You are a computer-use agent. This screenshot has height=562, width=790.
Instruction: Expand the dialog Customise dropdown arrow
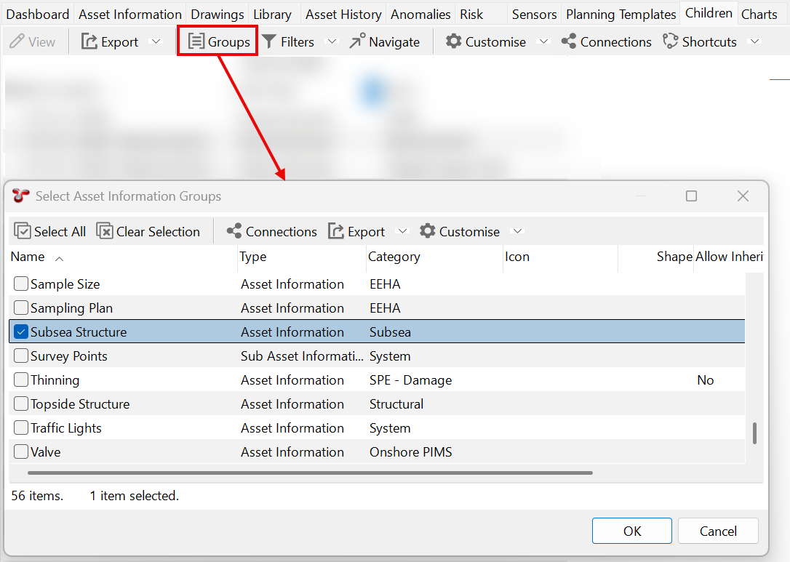517,231
